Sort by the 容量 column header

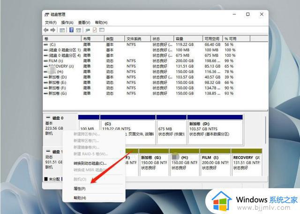(188, 38)
